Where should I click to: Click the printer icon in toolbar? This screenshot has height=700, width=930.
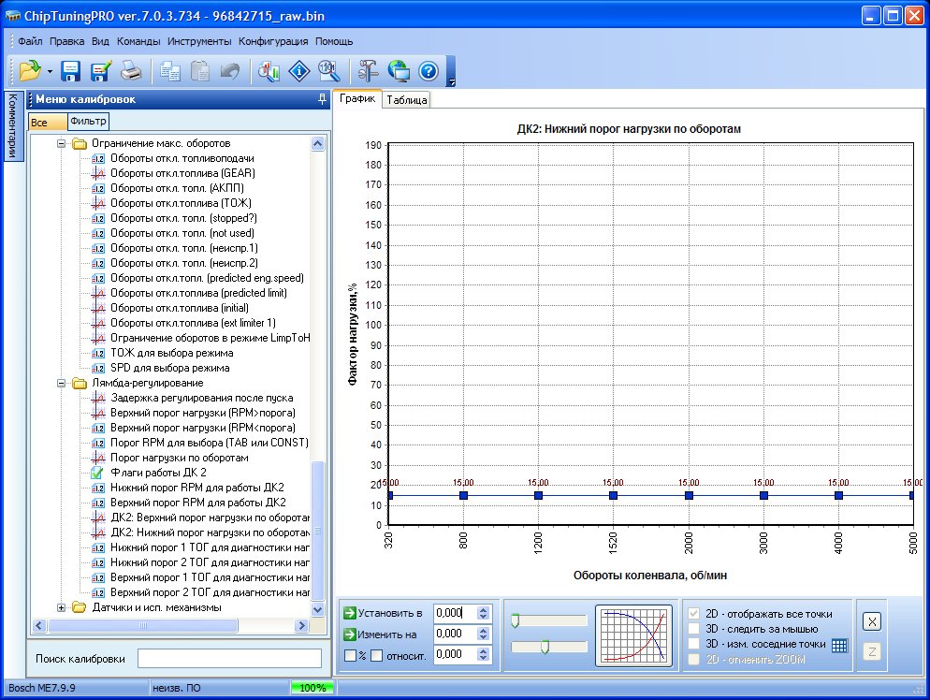pos(131,70)
